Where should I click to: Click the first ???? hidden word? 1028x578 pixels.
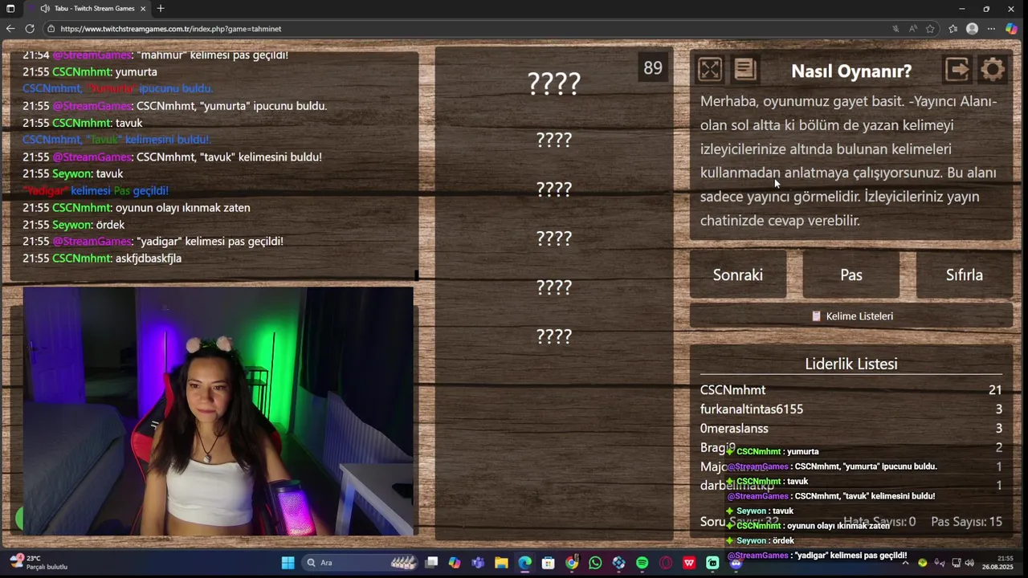click(554, 83)
